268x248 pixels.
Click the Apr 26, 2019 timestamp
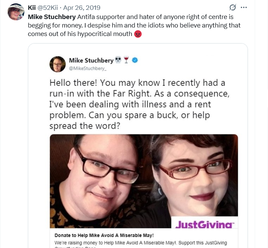coord(82,8)
